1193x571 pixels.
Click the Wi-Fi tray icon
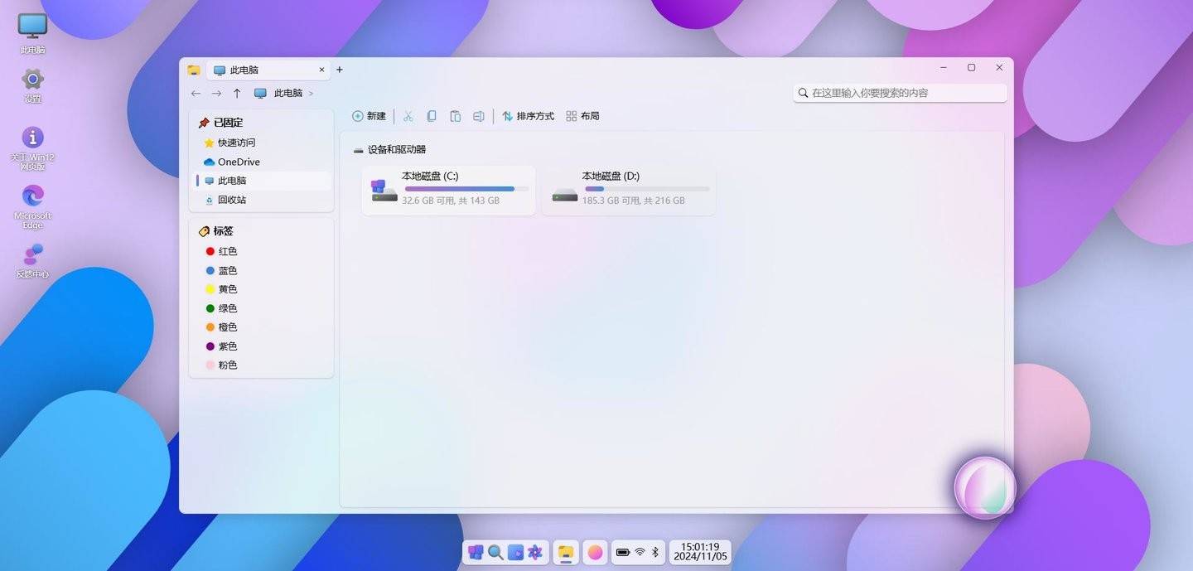coord(640,552)
